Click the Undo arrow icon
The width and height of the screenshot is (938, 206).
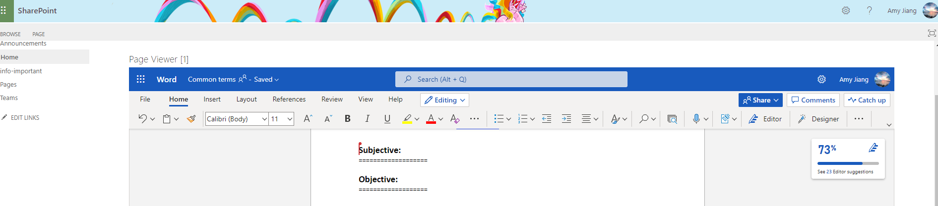[x=142, y=119]
